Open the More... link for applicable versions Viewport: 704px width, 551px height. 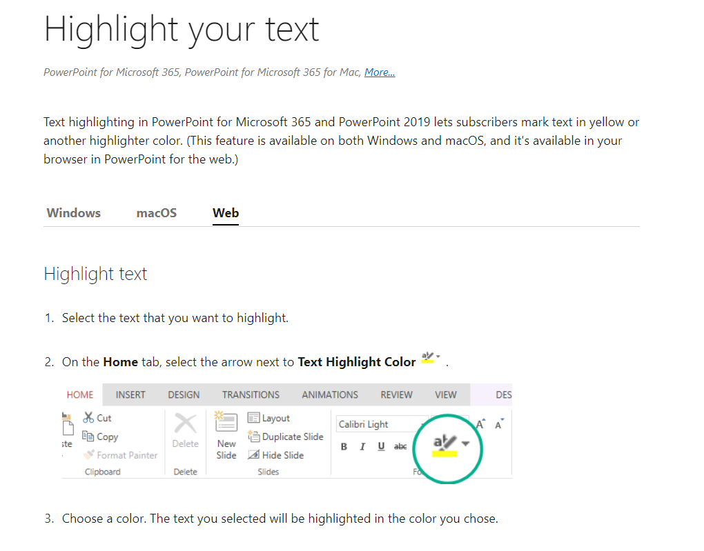pos(380,72)
